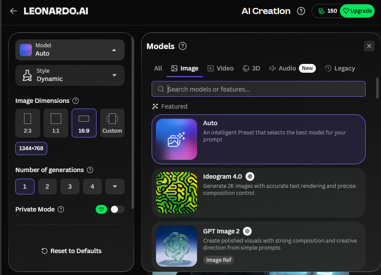Choose the GPT Image 2 model card
Viewport: 381px width, 275px height.
coord(259,246)
